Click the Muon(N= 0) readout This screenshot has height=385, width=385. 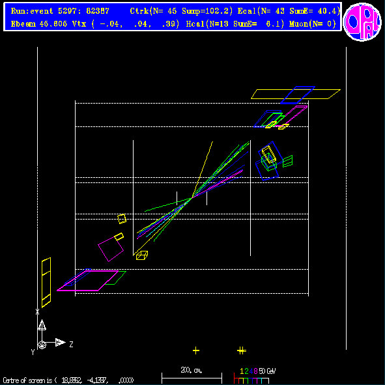(x=313, y=24)
